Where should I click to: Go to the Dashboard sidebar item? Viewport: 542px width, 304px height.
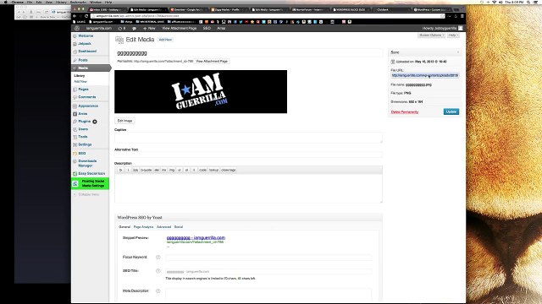tap(87, 51)
